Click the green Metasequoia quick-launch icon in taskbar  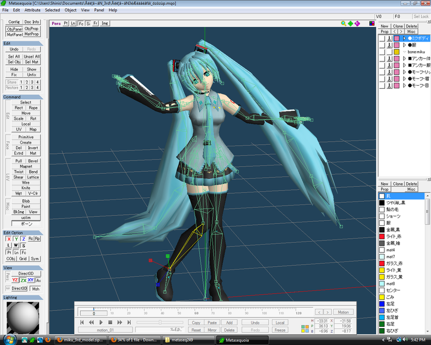pos(33,340)
